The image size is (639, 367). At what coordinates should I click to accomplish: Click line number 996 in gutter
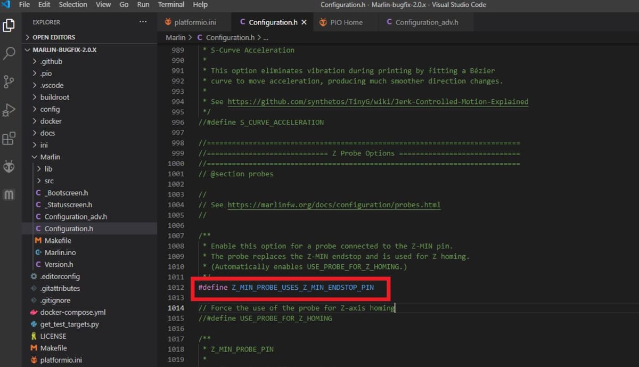[177, 123]
